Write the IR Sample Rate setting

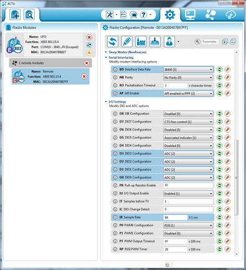pyautogui.click(x=227, y=217)
